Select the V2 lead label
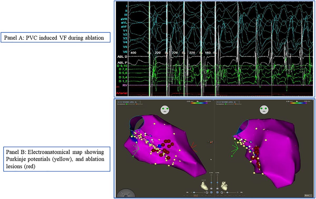This screenshot has height=199, width=316. 125,35
